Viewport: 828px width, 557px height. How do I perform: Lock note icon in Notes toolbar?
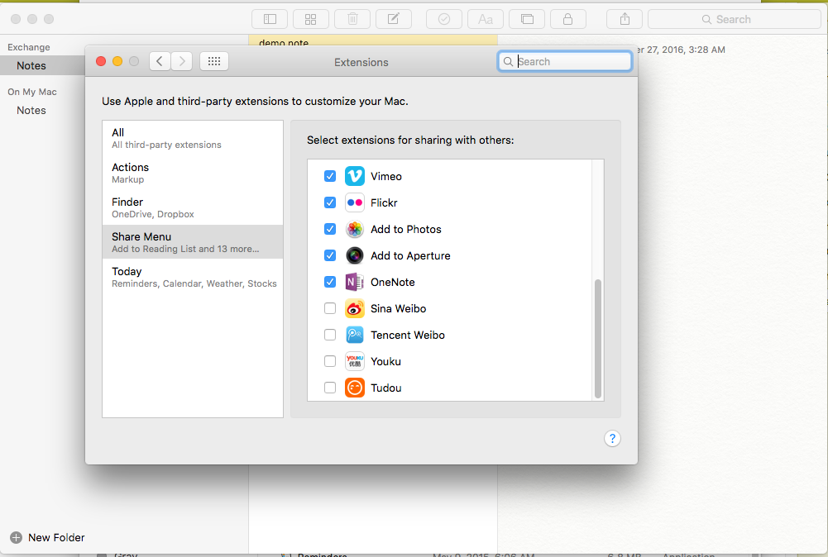(x=567, y=20)
